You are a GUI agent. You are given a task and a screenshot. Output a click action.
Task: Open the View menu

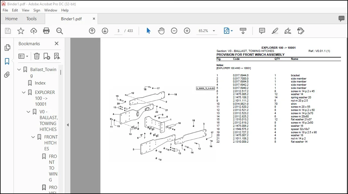(26, 10)
